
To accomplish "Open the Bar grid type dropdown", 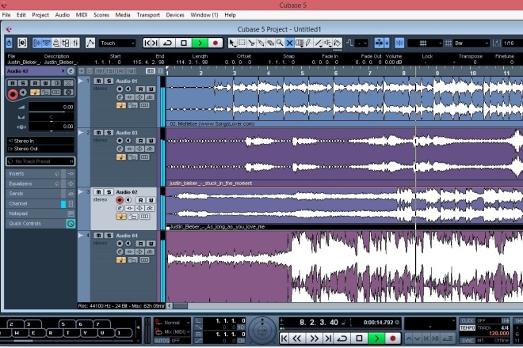I will pos(471,43).
